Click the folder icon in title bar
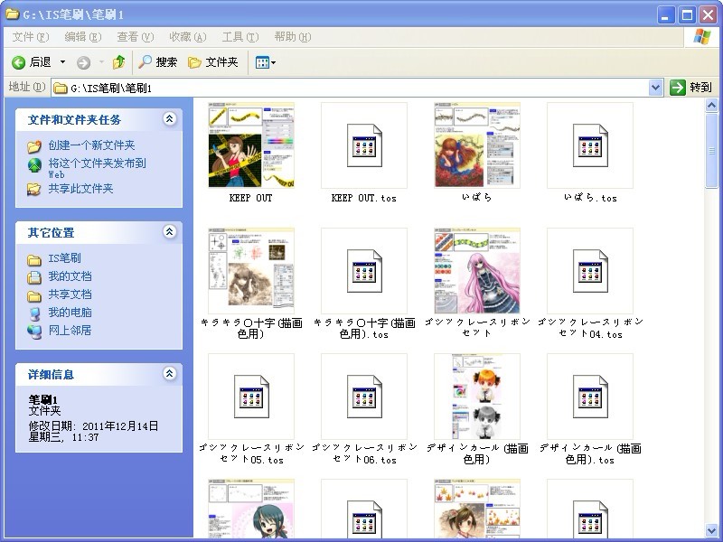723x542 pixels. point(12,14)
